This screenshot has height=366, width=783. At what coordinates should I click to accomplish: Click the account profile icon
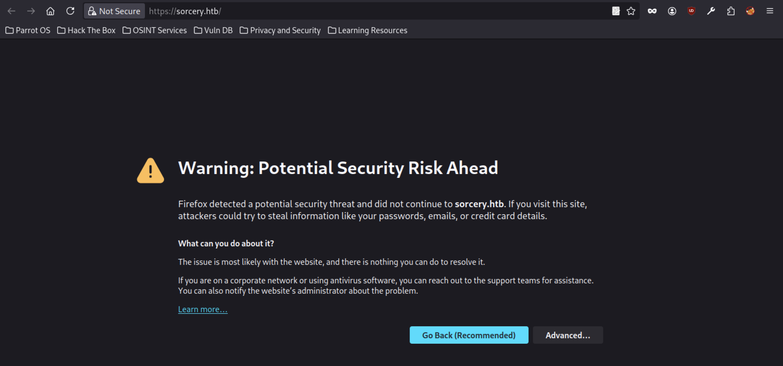(672, 11)
